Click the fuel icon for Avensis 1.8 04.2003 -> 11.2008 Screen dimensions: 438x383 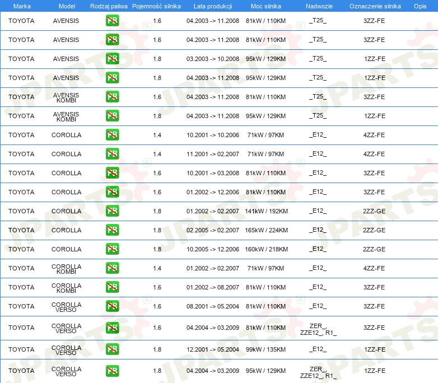tap(112, 78)
